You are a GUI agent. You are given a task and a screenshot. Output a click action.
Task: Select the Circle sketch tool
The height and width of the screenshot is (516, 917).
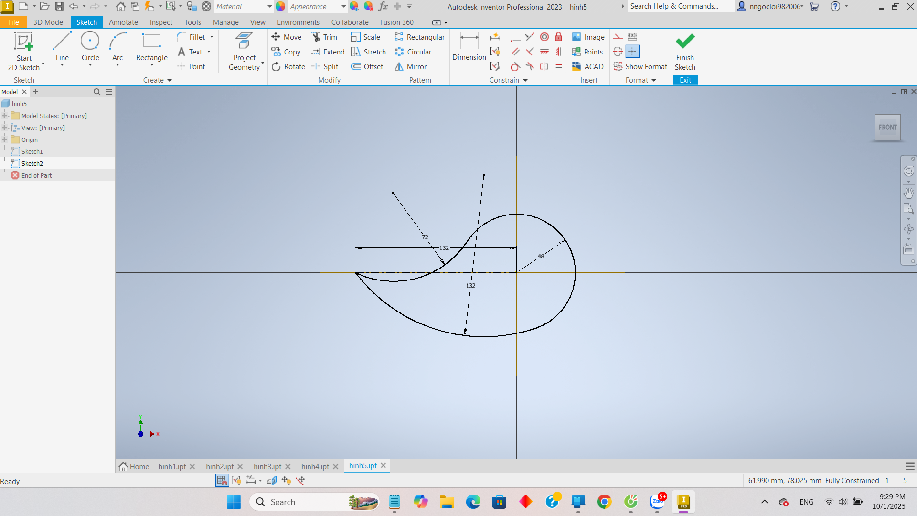pos(90,48)
